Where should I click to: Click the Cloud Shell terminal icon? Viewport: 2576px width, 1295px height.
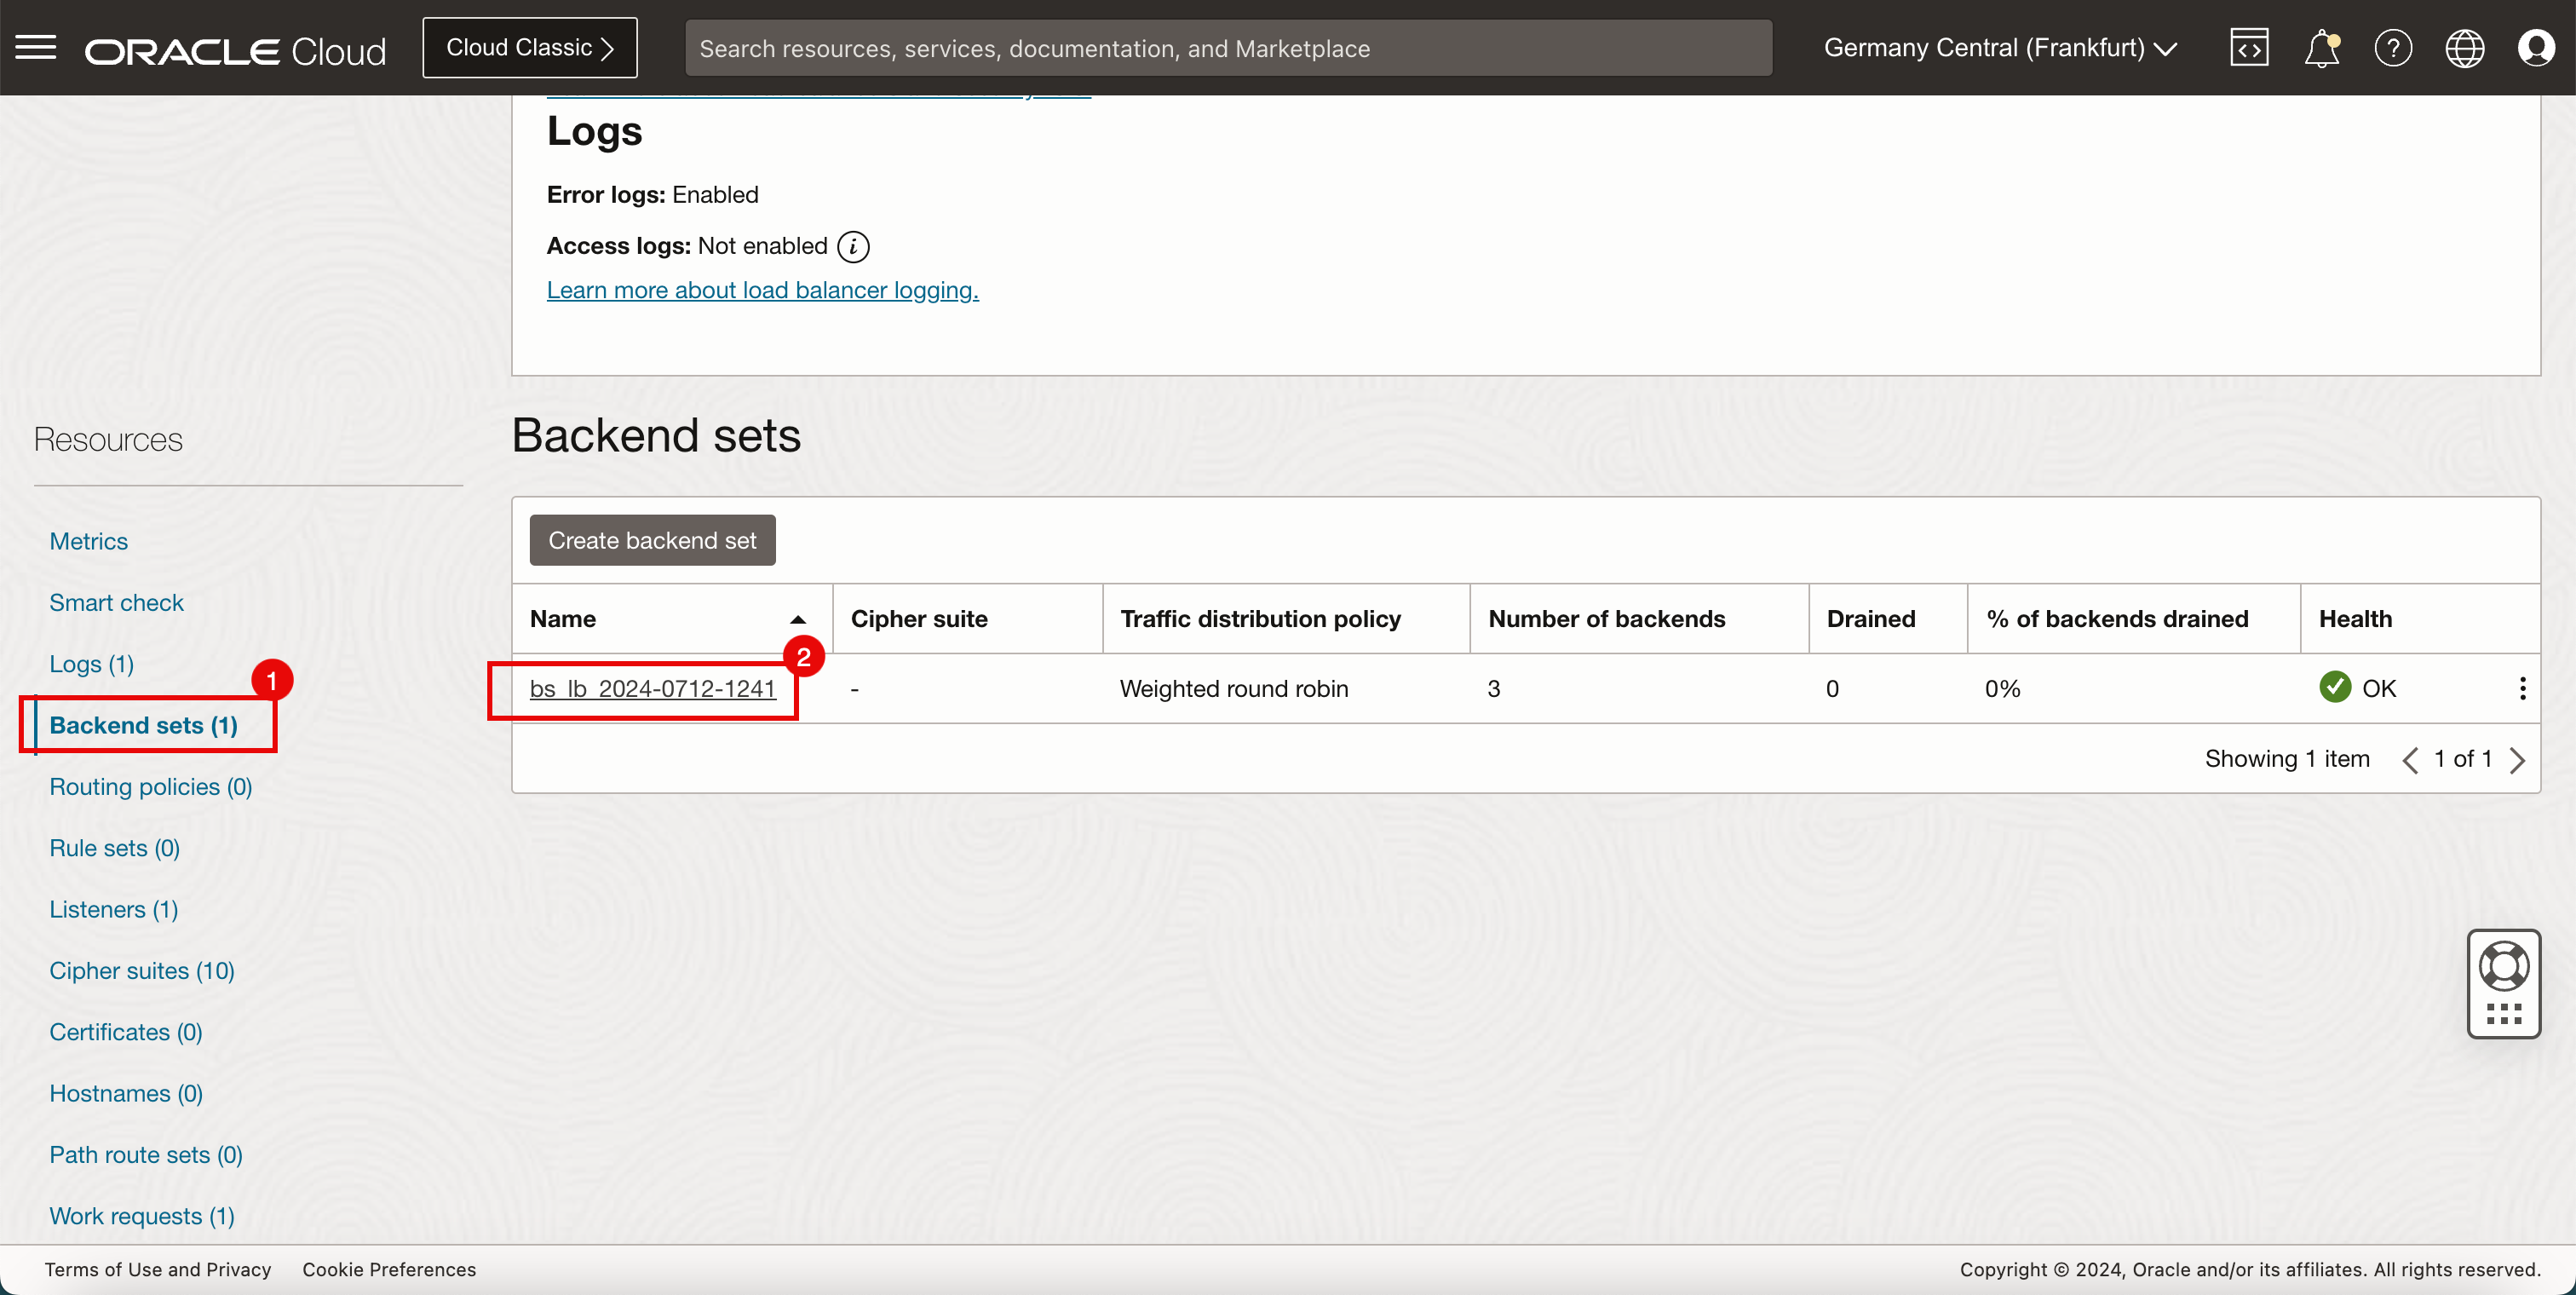pyautogui.click(x=2249, y=46)
